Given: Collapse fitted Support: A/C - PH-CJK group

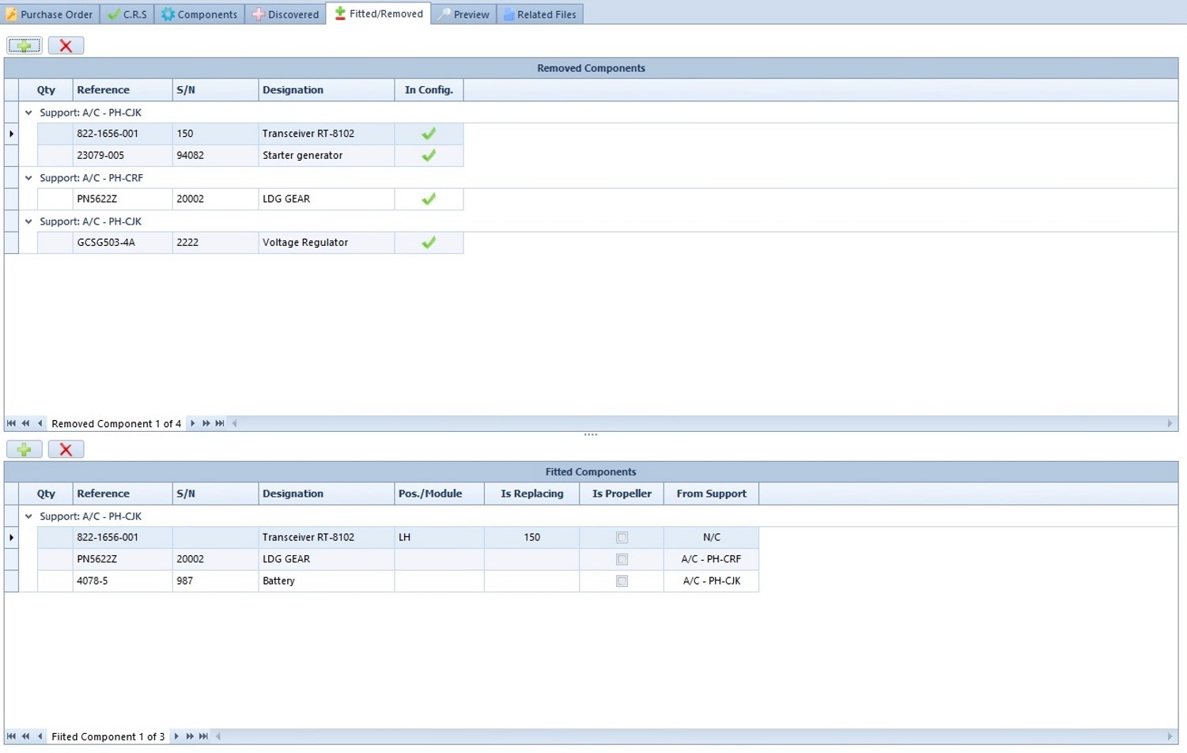Looking at the screenshot, I should click(28, 517).
